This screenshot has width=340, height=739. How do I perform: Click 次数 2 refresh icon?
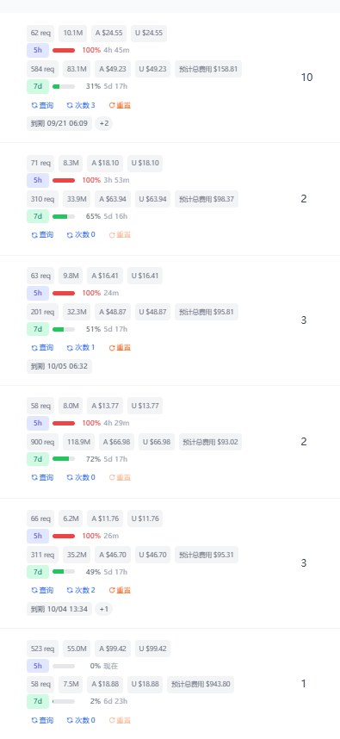[70, 590]
